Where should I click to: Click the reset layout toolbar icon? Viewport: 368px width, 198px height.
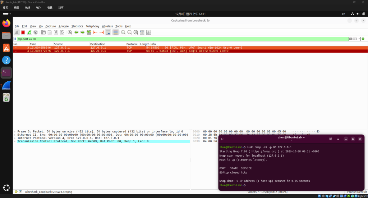click(148, 32)
